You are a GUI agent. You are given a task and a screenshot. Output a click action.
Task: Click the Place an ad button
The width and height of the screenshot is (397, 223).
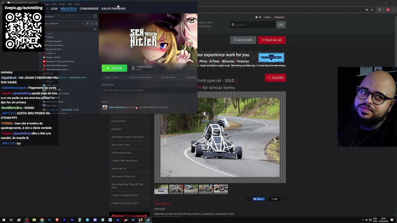point(272,40)
